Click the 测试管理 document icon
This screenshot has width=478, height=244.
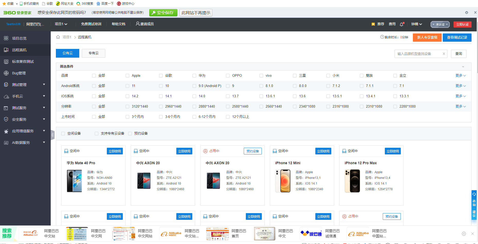(6, 85)
